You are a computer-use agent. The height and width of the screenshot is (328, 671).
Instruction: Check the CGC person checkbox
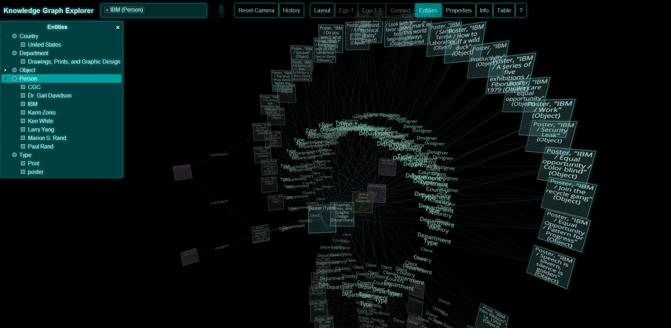point(23,87)
